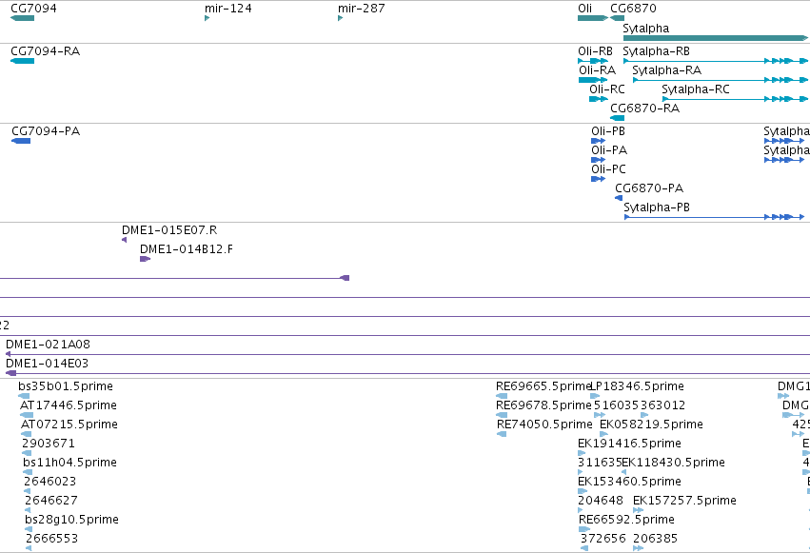Select the CG7094-RA transcript glyph
This screenshot has width=810, height=553.
tap(22, 61)
